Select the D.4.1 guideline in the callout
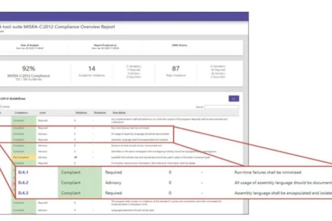 click(x=24, y=172)
